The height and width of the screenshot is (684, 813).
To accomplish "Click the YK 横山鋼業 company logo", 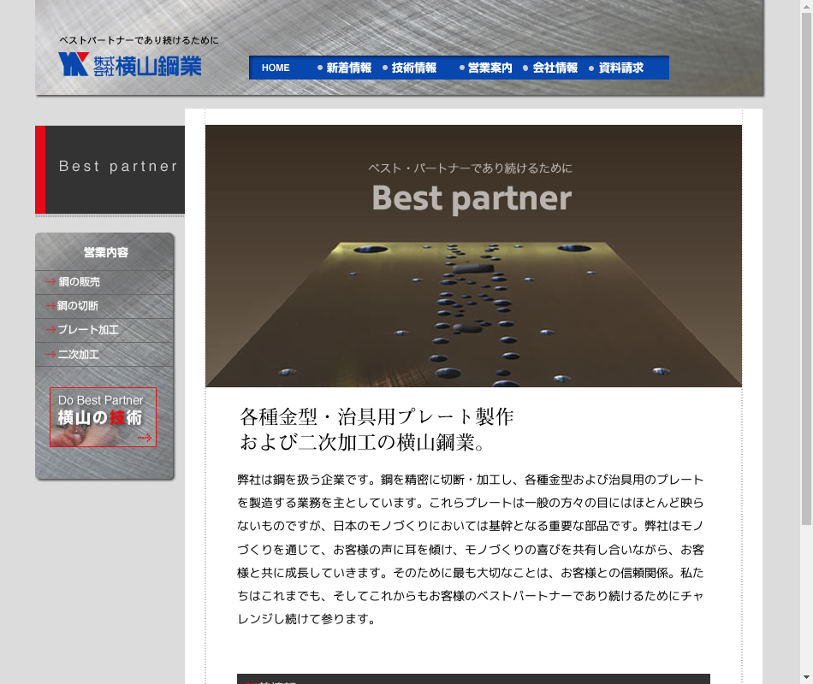I will coord(130,65).
